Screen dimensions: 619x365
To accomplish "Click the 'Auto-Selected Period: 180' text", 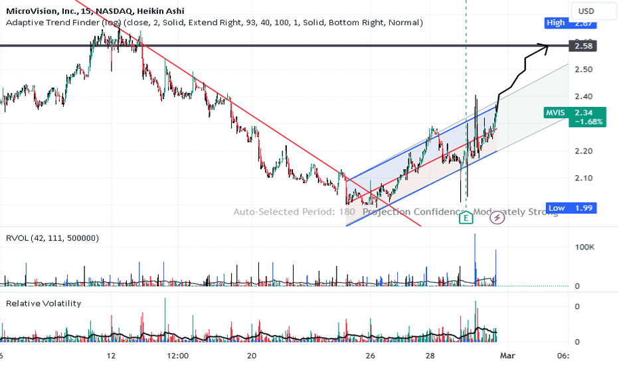I will click(294, 212).
